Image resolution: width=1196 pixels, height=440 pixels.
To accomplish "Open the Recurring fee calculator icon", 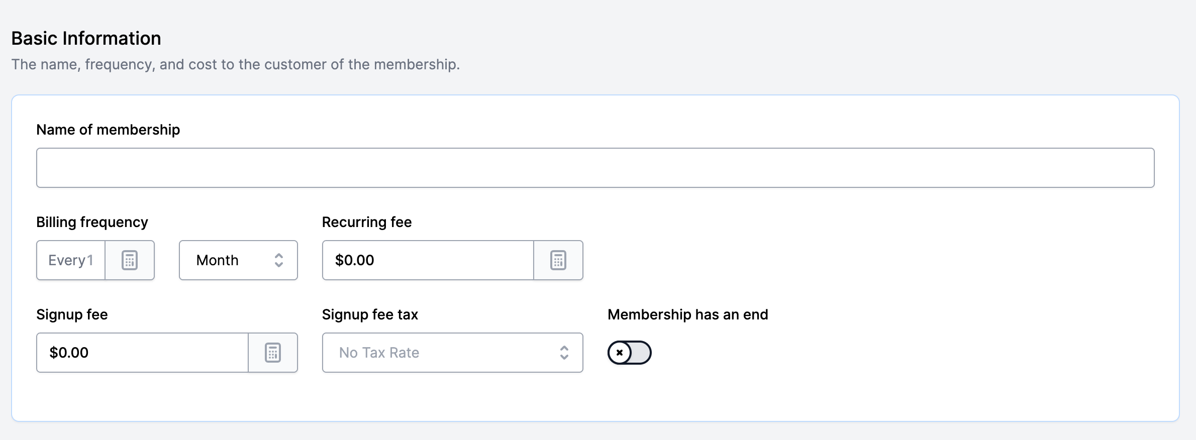I will coord(558,260).
